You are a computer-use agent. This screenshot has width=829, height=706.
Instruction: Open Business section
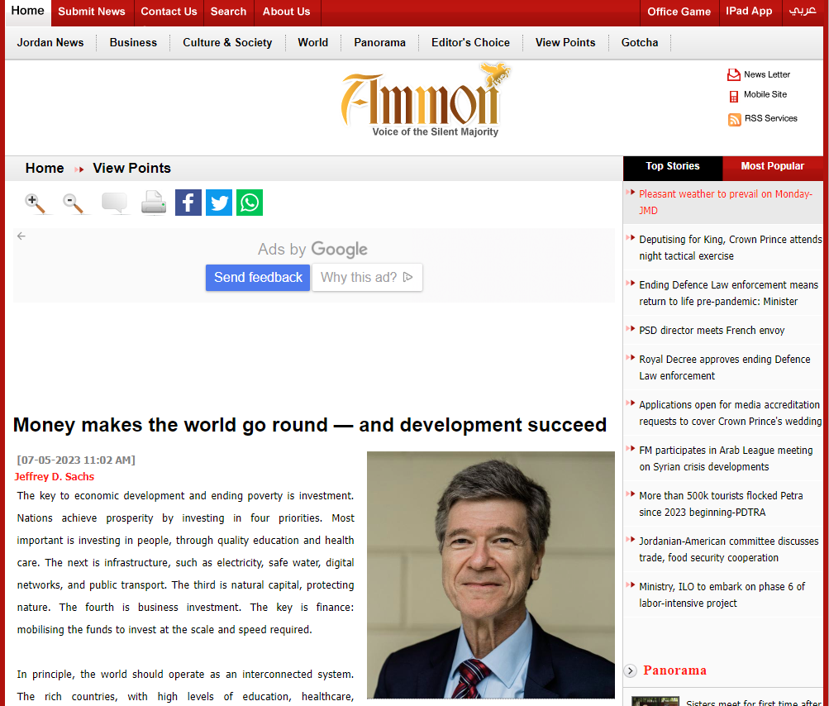[133, 43]
